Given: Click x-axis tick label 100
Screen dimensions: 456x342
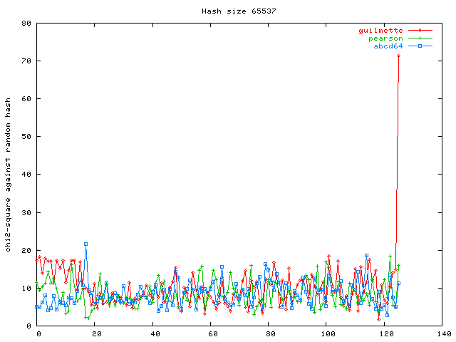Looking at the screenshot, I should pos(326,333).
